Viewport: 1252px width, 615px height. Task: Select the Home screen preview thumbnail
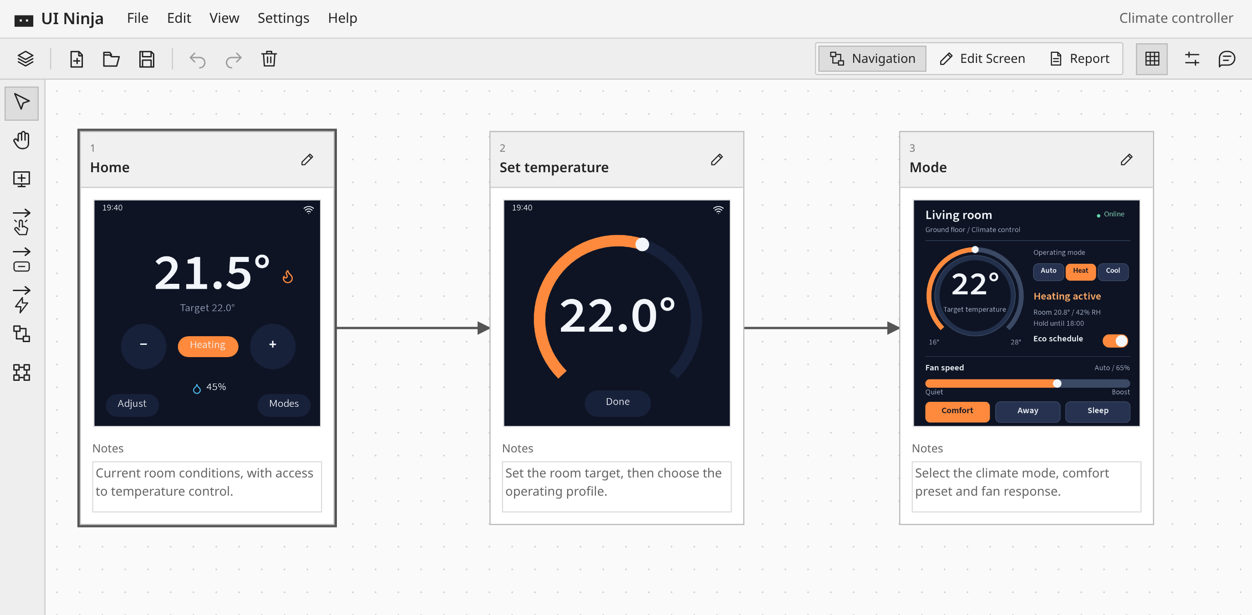(x=207, y=313)
